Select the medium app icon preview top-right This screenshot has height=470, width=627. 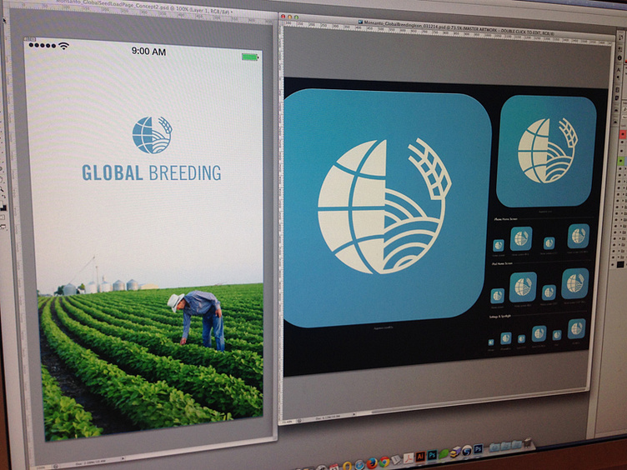pos(546,151)
